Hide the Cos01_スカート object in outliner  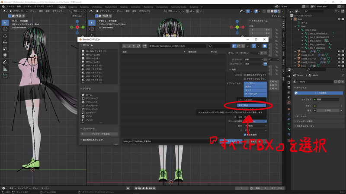(339, 62)
